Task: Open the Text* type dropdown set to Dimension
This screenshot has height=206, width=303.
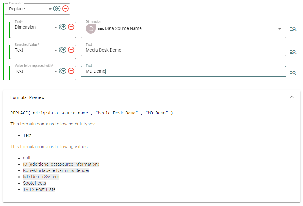Action: pyautogui.click(x=56, y=27)
